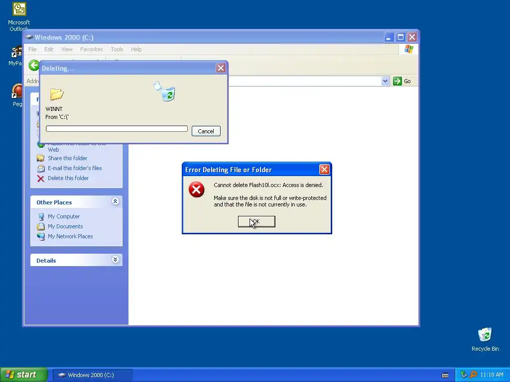Click the My Computer icon in Other Places
The height and width of the screenshot is (382, 510).
click(41, 216)
